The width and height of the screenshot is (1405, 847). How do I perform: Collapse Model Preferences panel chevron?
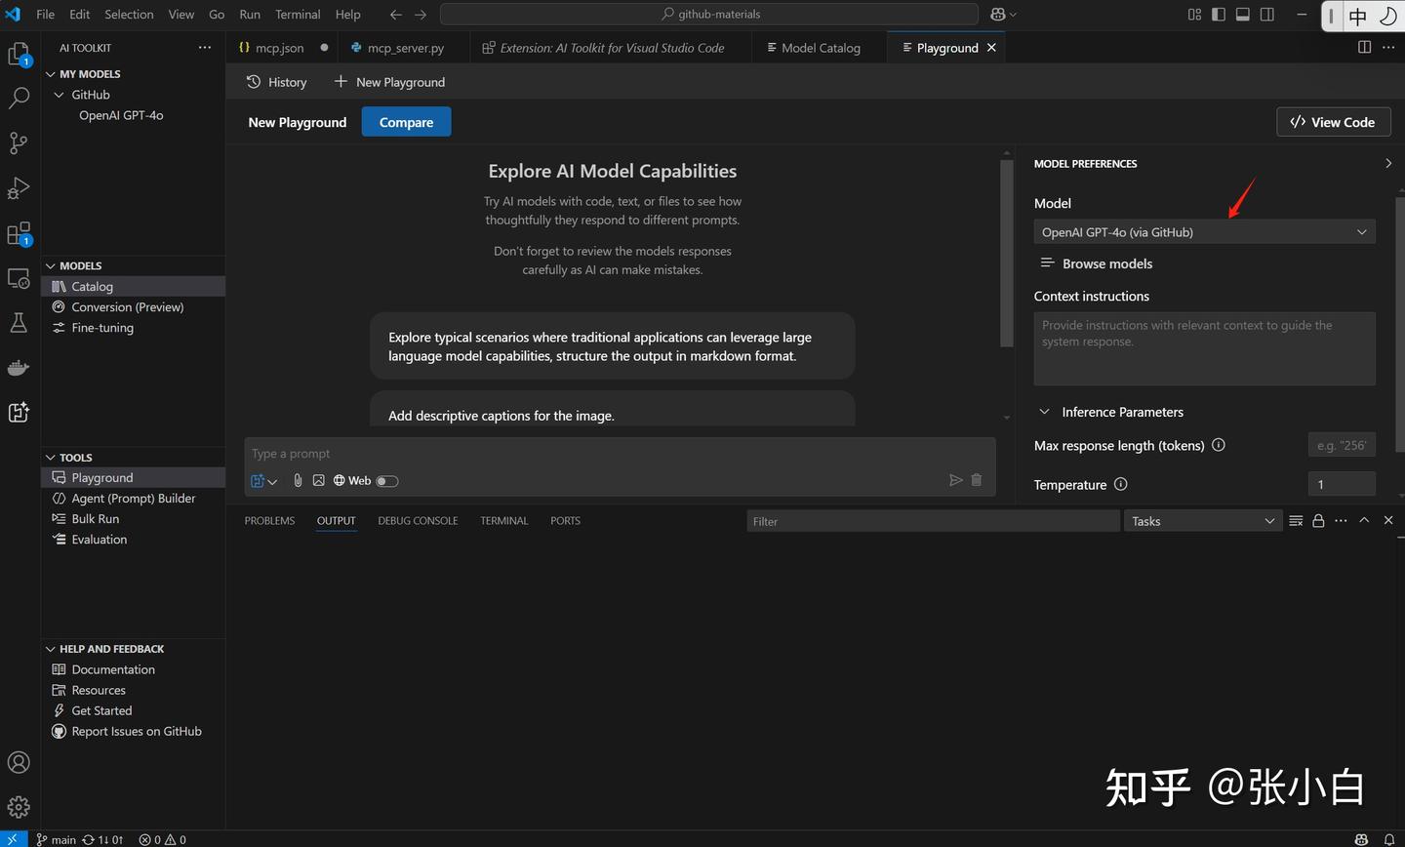point(1388,163)
